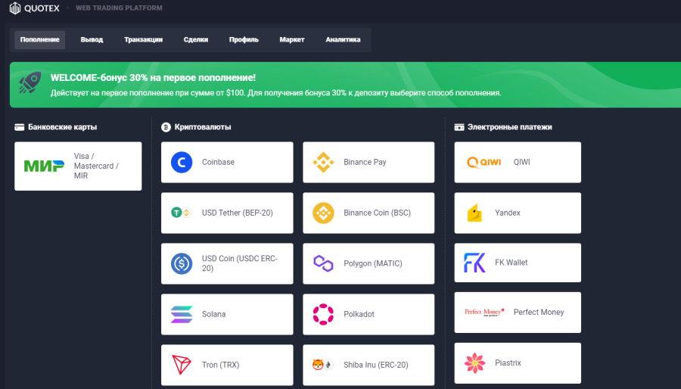The height and width of the screenshot is (389, 681).
Task: Choose Polkadot label text
Action: pos(359,314)
